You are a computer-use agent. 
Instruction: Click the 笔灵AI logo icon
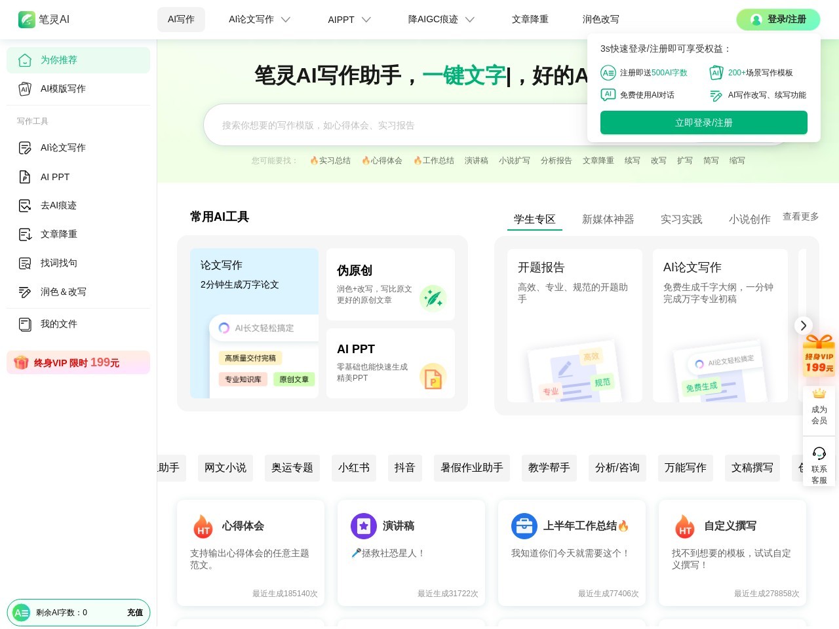[x=26, y=20]
